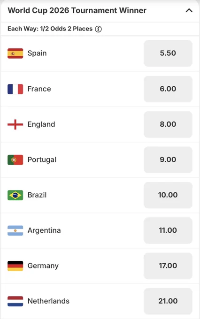Click the England flag icon

[15, 124]
